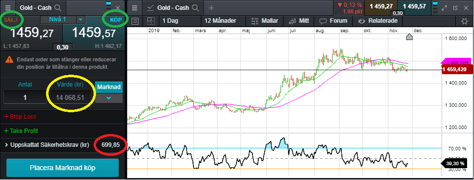Add a new chart tab with plus icon
The image size is (474, 180).
[x=211, y=8]
